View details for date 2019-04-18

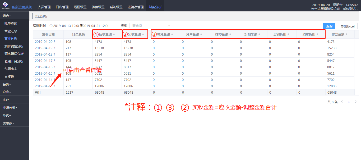click(45, 54)
